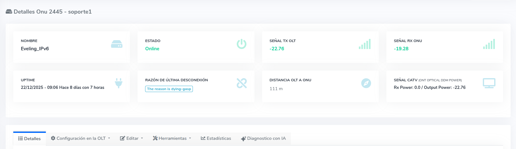Click the broken link disconnection icon
516x149 pixels.
[x=242, y=83]
